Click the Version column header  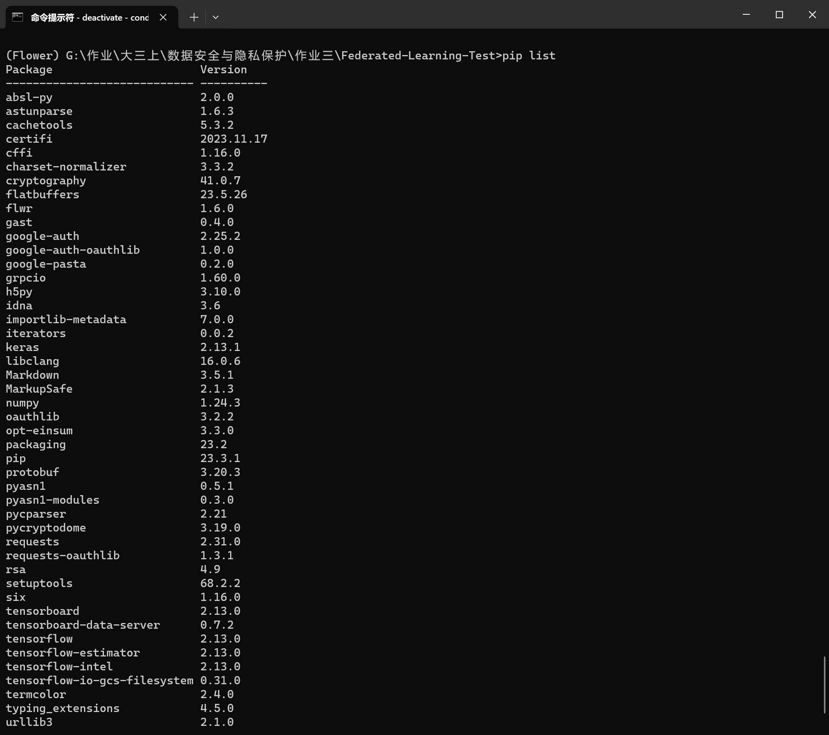click(223, 69)
